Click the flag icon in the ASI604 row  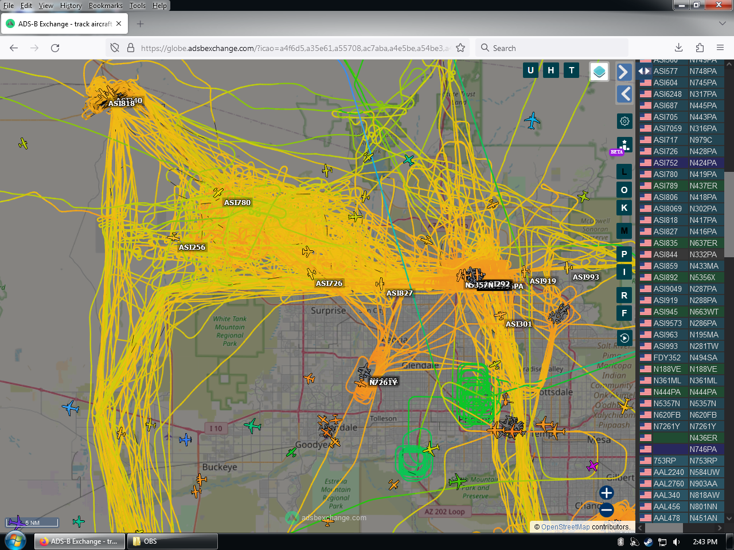(646, 82)
